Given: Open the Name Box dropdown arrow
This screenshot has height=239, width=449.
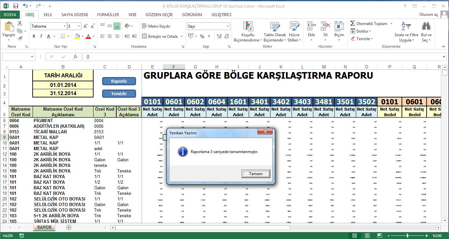Looking at the screenshot, I should [32, 57].
